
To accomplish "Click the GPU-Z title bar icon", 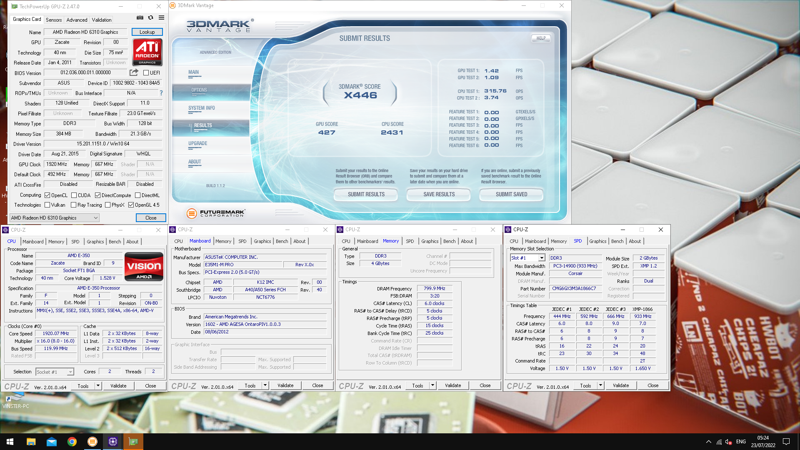I will pyautogui.click(x=14, y=6).
